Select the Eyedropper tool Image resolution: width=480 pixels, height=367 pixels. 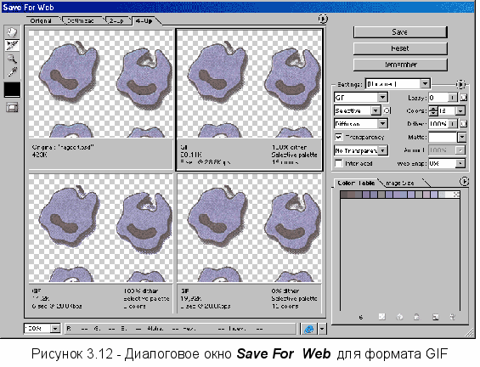(x=12, y=72)
